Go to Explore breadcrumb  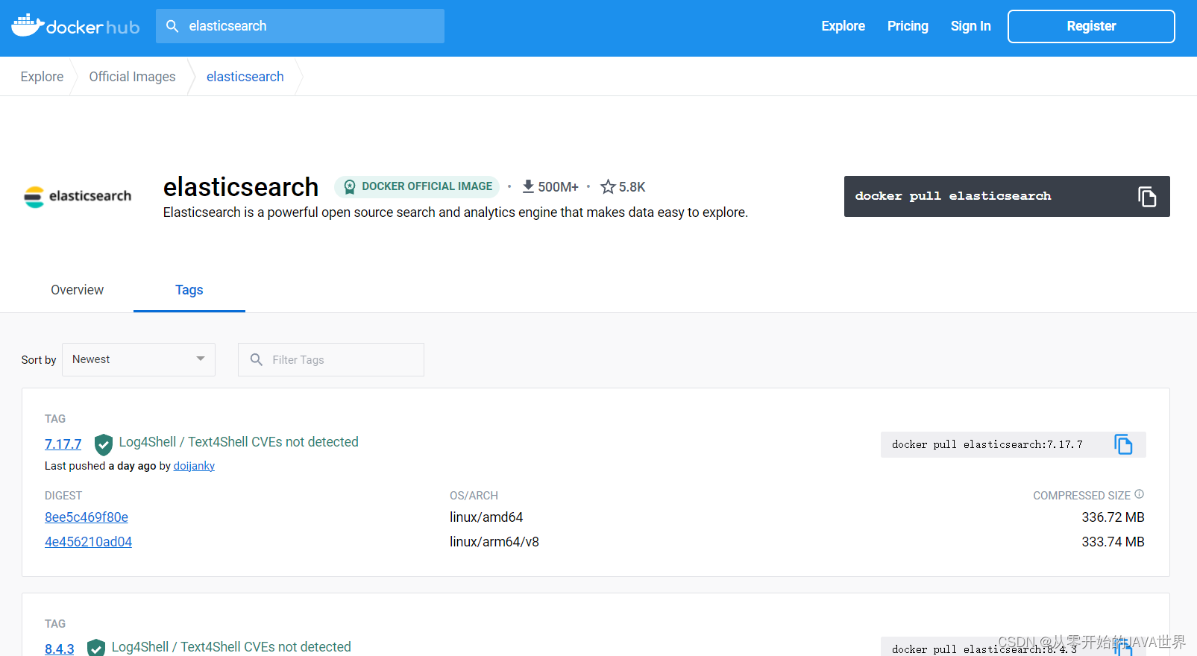42,77
